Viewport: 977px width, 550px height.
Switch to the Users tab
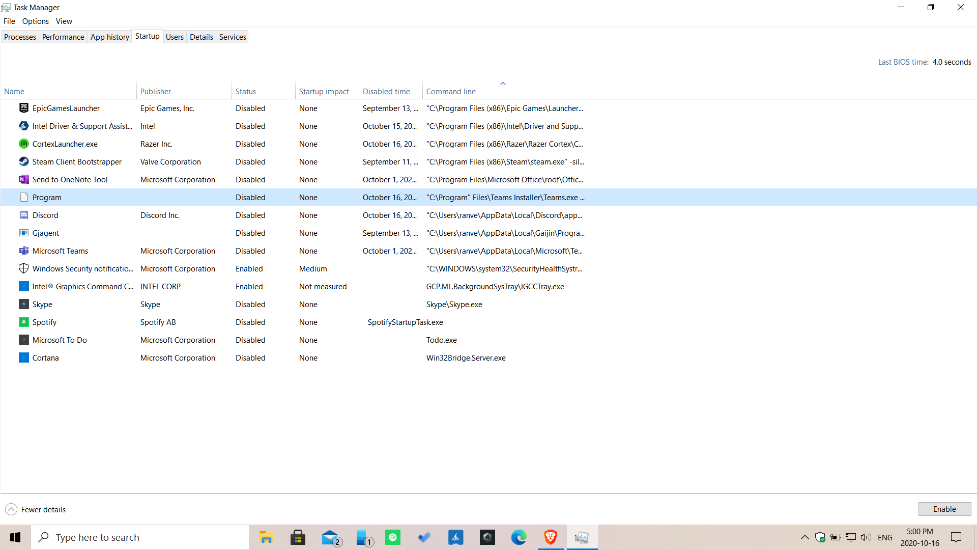175,37
